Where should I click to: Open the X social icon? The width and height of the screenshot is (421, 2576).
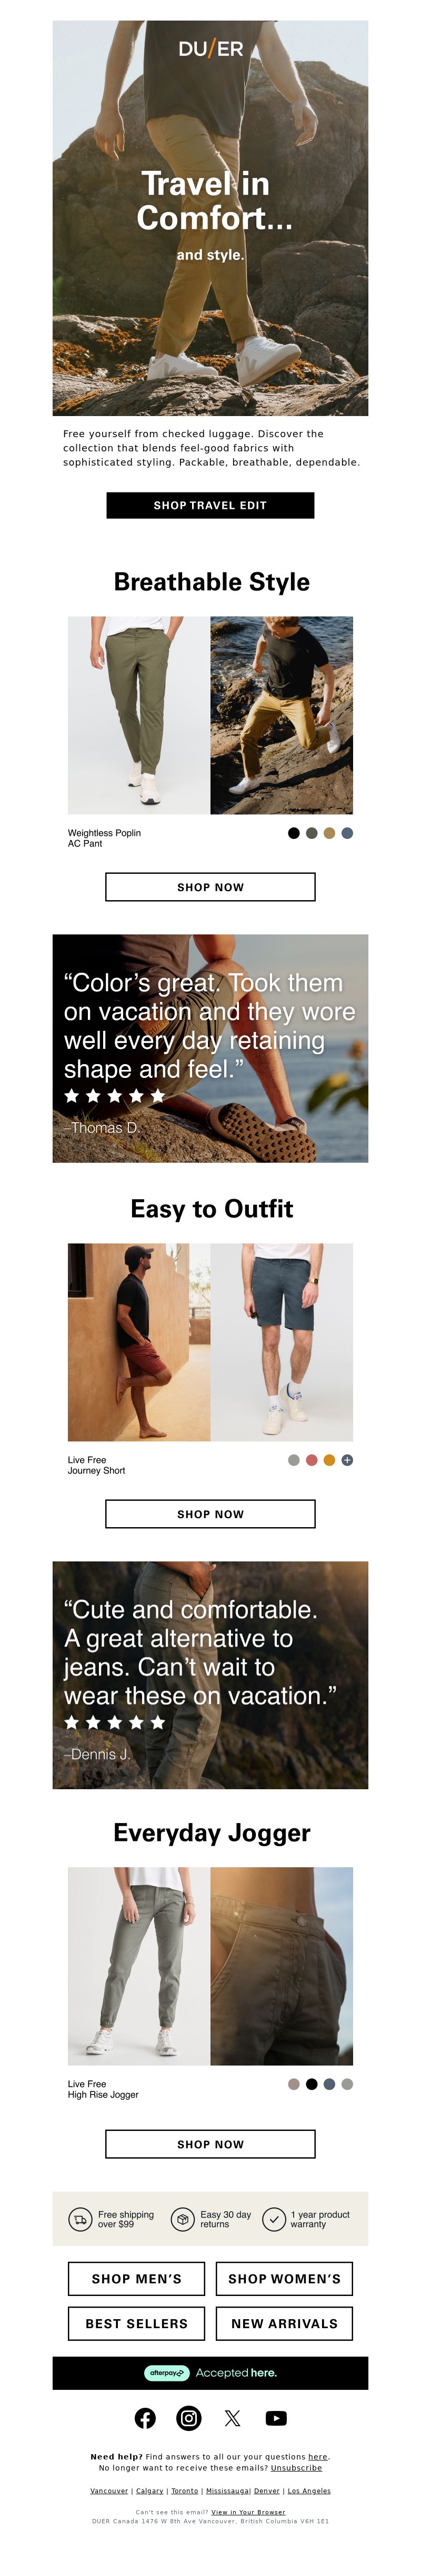[x=233, y=2418]
